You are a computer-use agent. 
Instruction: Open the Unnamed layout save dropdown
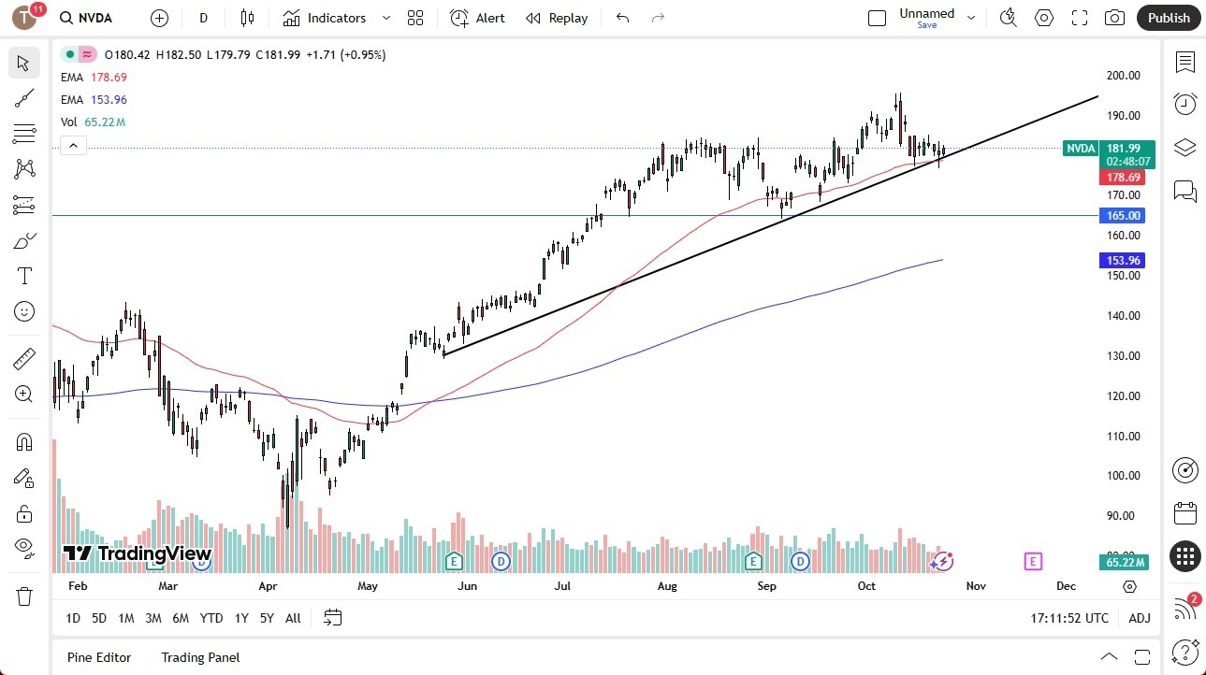(971, 18)
